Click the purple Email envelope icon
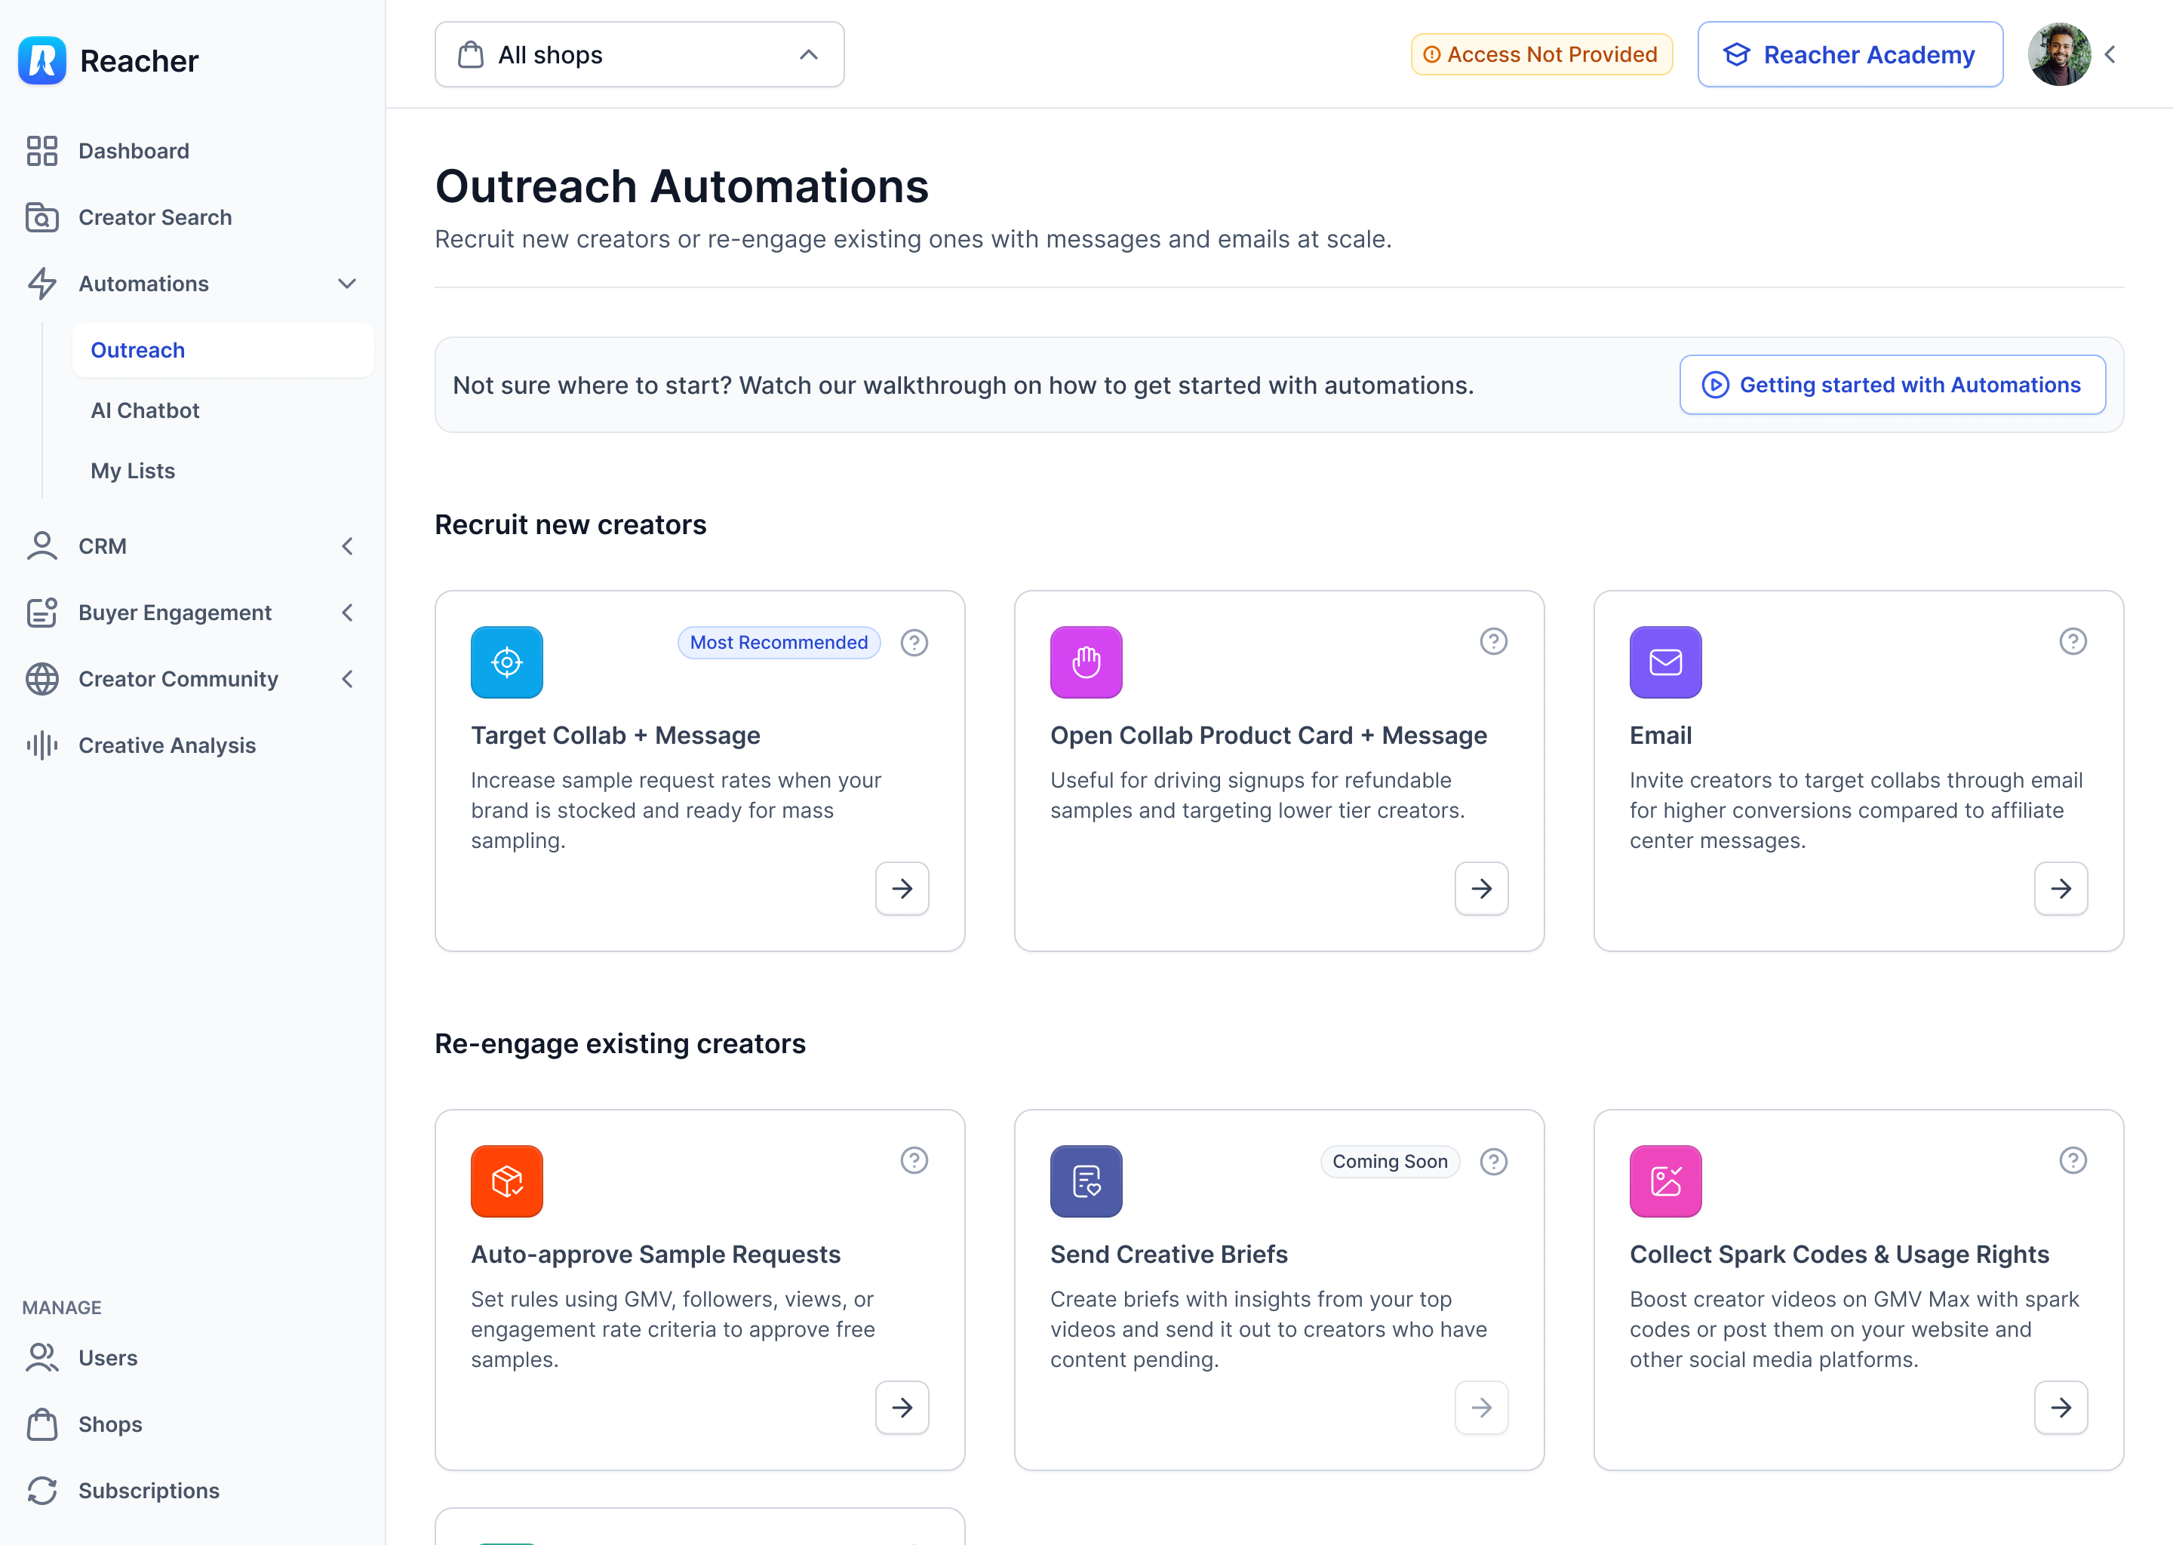The image size is (2173, 1545). click(x=1665, y=661)
